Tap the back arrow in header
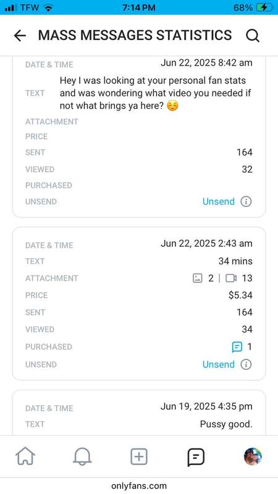This screenshot has width=278, height=494. coord(20,36)
